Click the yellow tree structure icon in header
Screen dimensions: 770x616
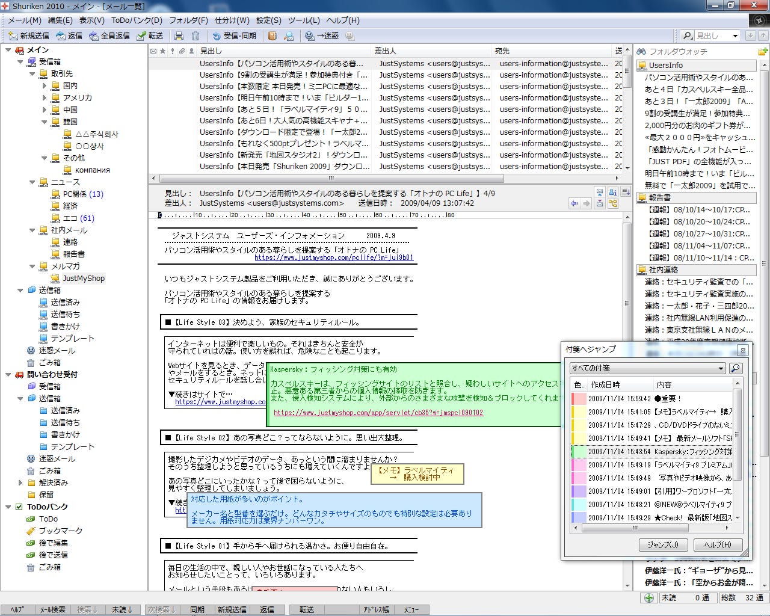(x=613, y=204)
